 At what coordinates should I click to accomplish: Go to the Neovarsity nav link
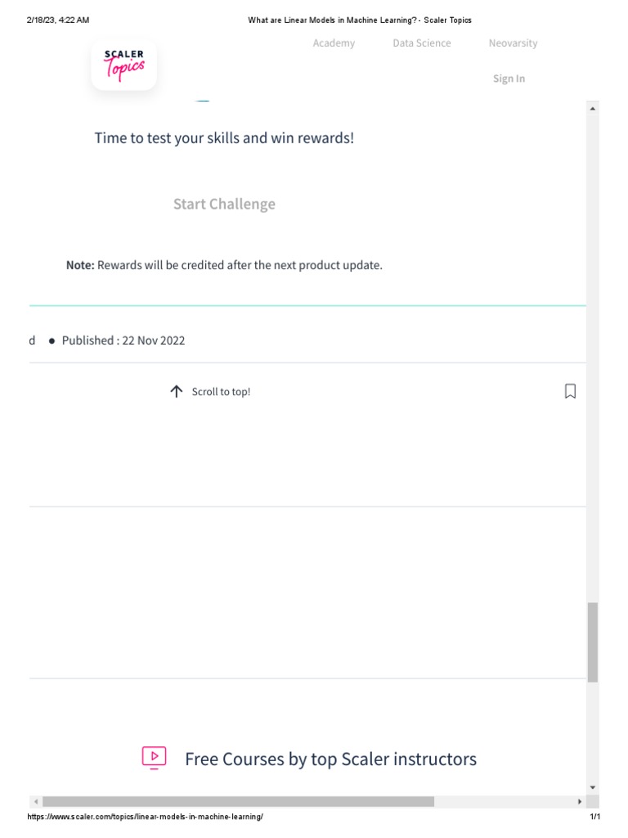coord(514,43)
